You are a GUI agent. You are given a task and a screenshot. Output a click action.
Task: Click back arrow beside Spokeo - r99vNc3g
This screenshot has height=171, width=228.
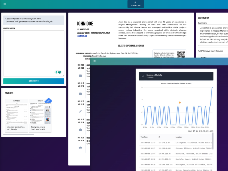(143, 76)
